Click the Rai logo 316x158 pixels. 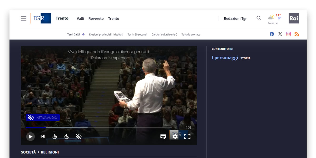(x=294, y=18)
